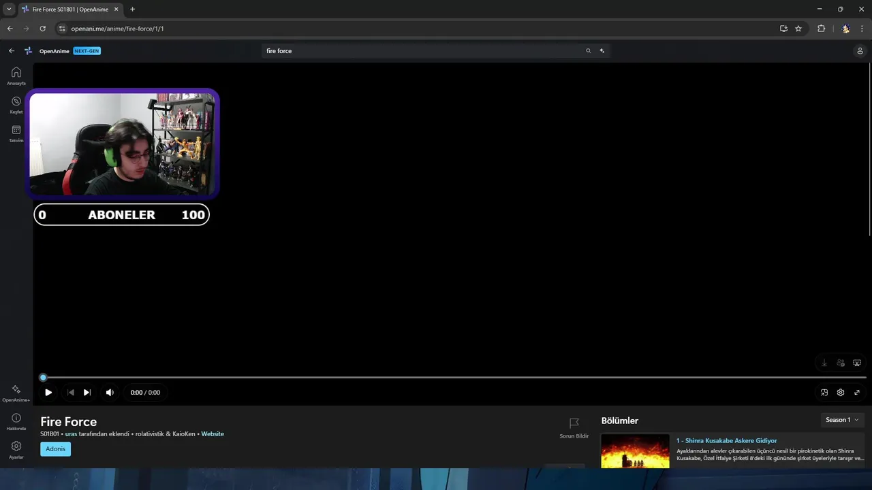Click the install app icon in address bar

click(783, 29)
